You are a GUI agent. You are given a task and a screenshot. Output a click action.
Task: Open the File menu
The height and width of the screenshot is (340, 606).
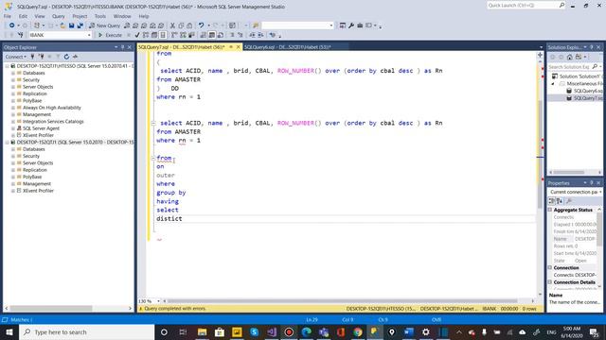(x=8, y=16)
